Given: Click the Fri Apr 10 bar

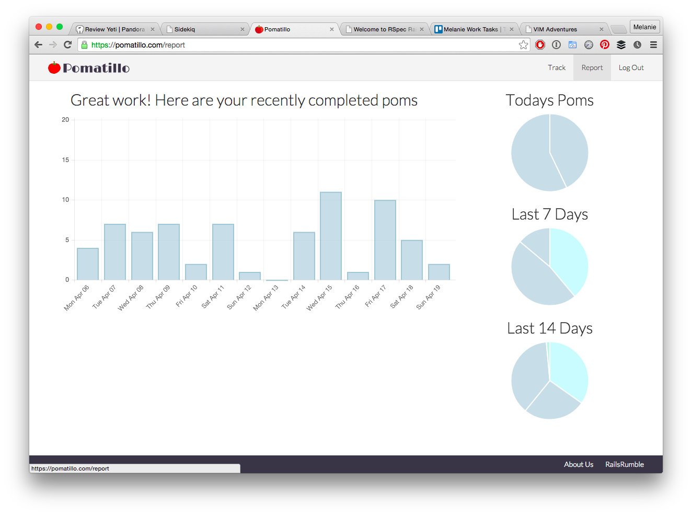Looking at the screenshot, I should [196, 272].
